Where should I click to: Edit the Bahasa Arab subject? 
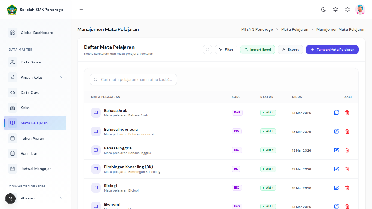336,113
